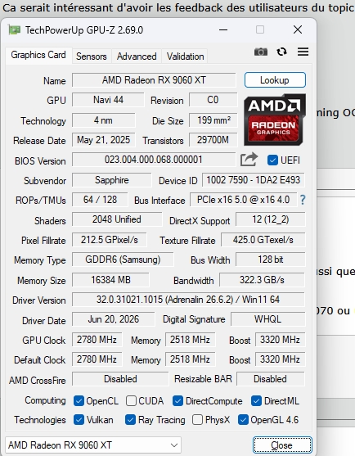This screenshot has height=456, width=355.
Task: Click the Texture Fillrate '425.0 GTexel/s'
Action: point(263,240)
